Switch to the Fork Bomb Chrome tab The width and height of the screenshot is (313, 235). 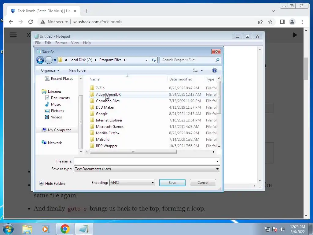click(x=44, y=11)
